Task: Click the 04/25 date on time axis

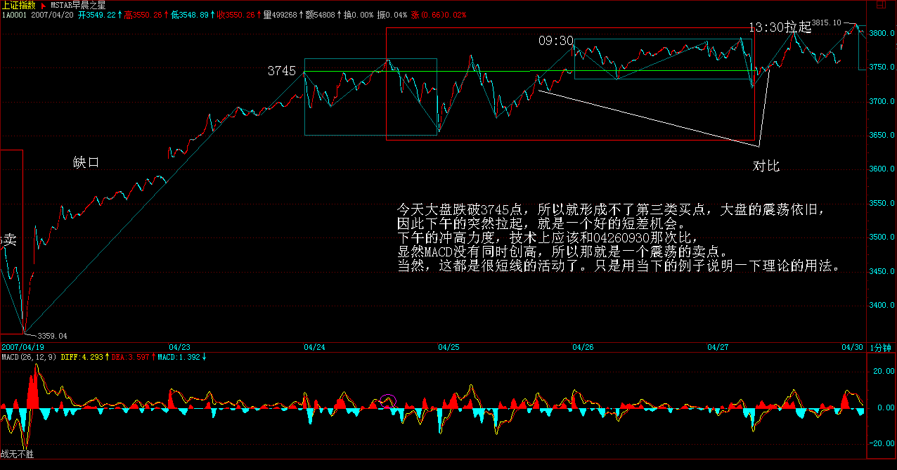Action: click(448, 348)
